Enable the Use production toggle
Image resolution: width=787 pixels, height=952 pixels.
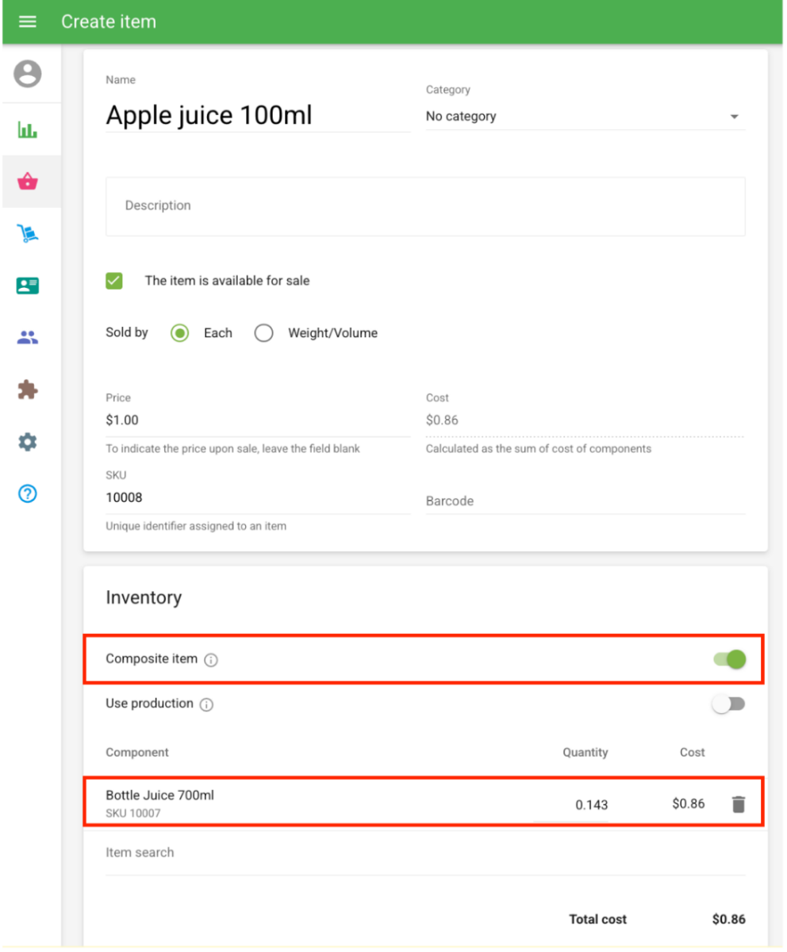click(728, 704)
